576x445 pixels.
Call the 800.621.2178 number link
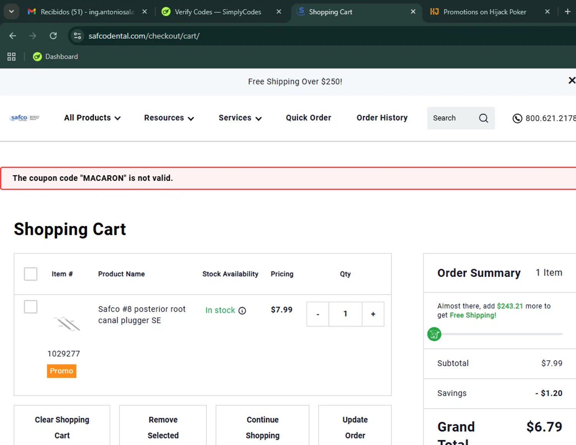550,118
